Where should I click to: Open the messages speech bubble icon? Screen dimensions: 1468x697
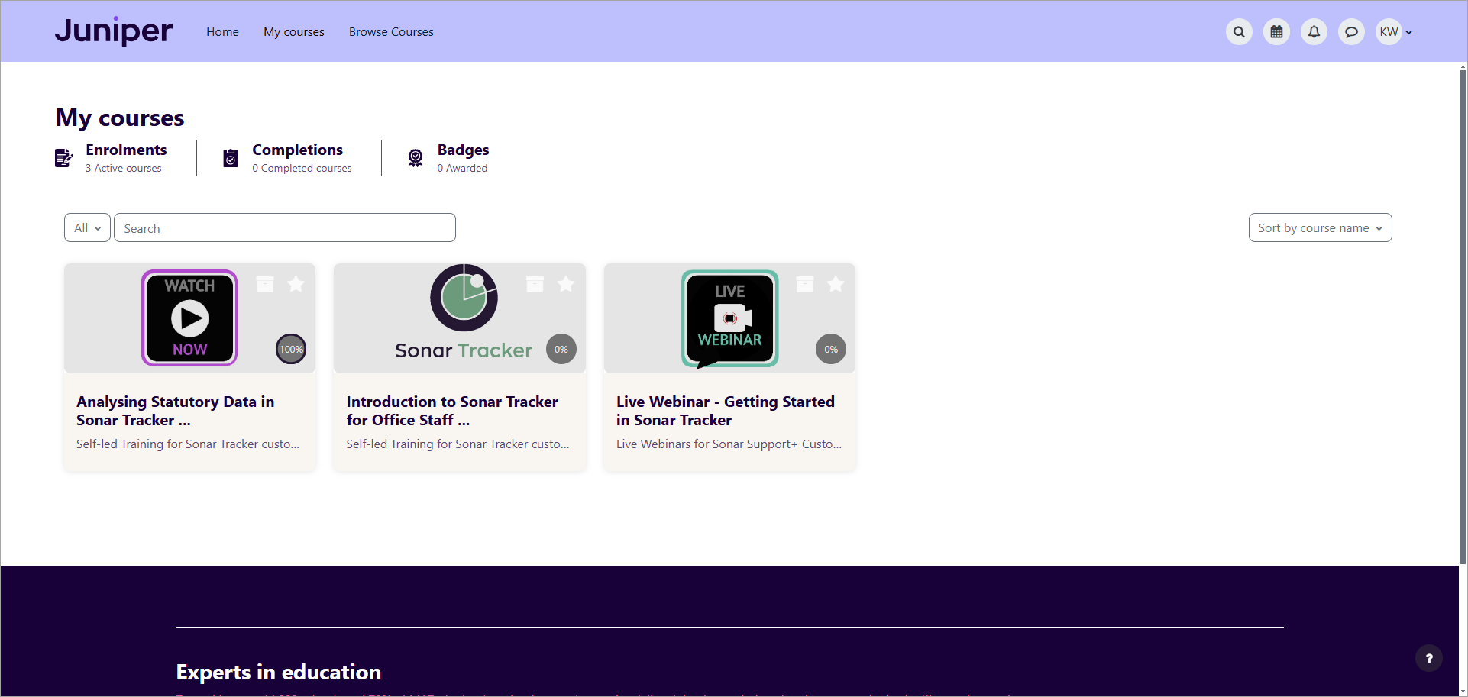click(x=1351, y=32)
